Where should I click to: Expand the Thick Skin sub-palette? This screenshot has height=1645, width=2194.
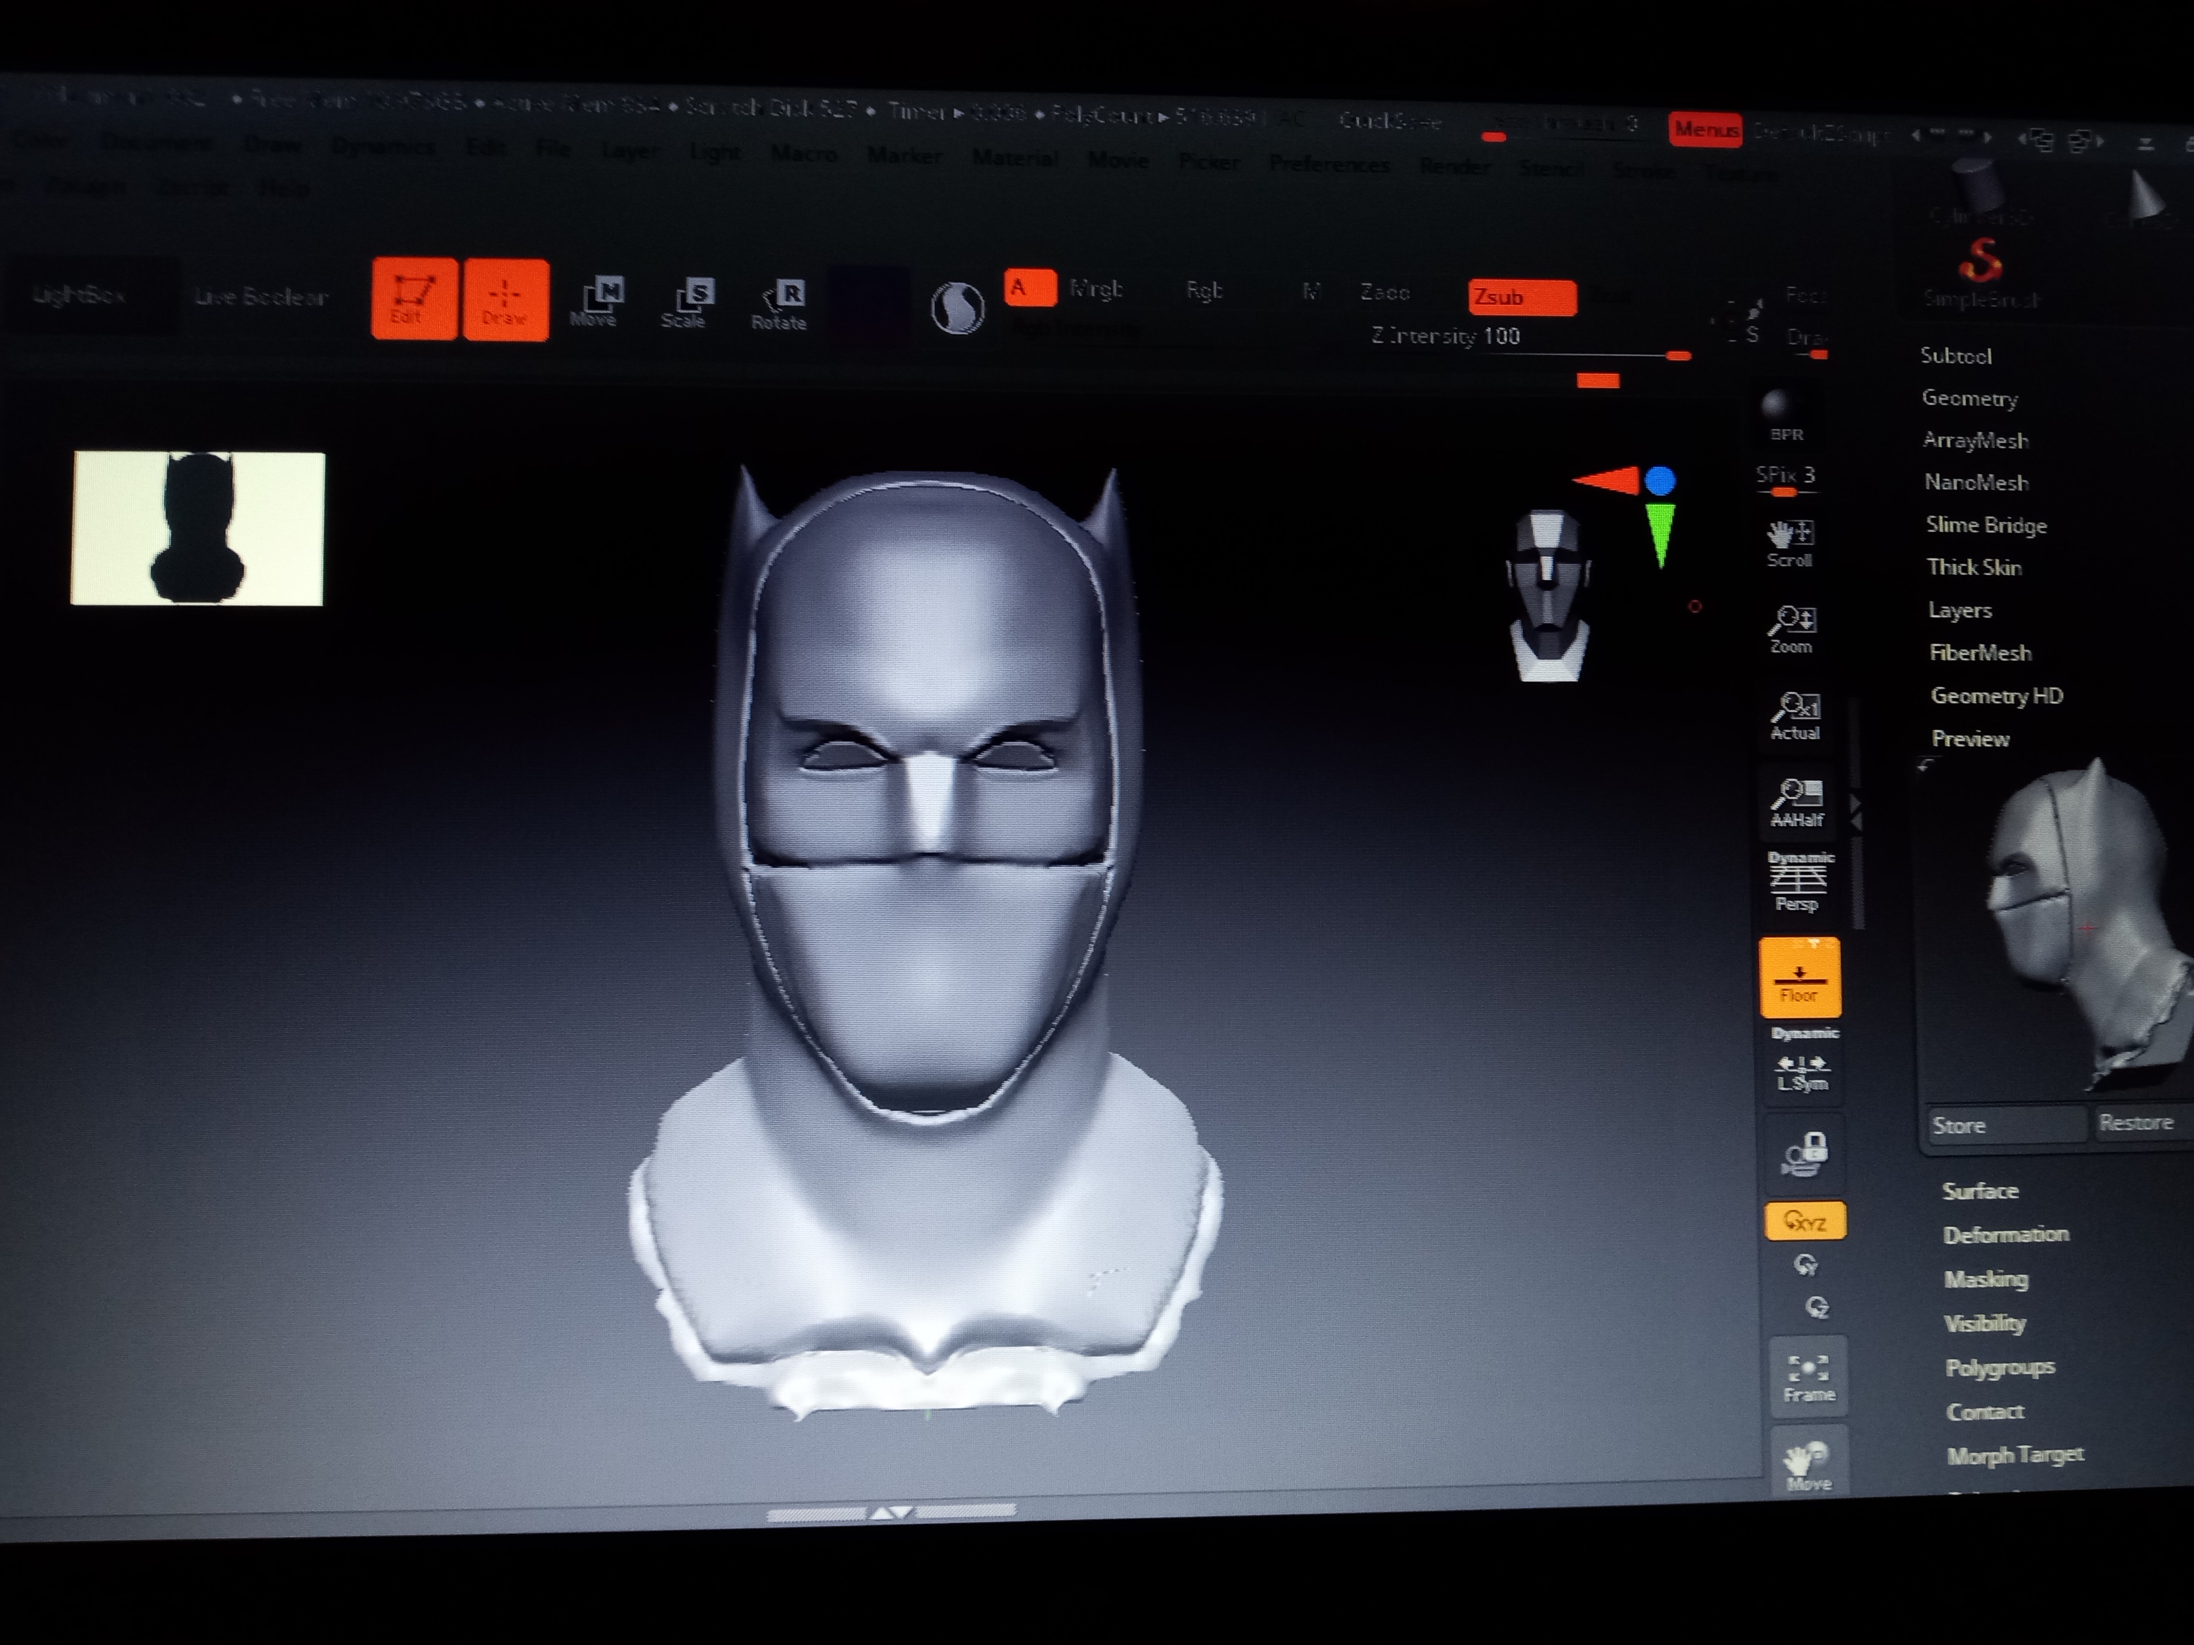click(x=1974, y=568)
